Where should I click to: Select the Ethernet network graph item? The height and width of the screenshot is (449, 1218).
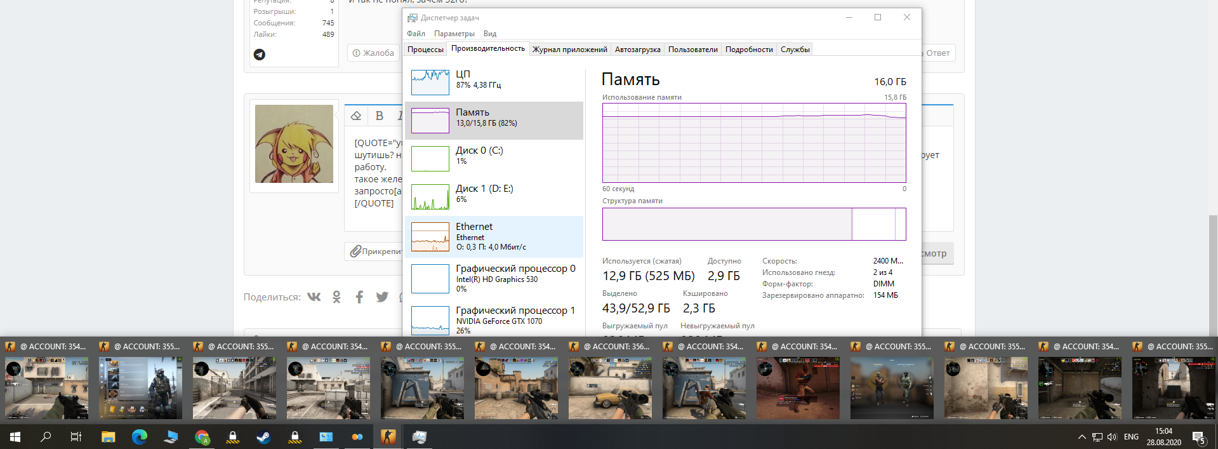[494, 236]
